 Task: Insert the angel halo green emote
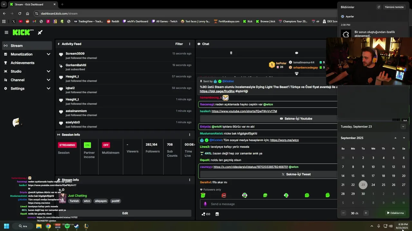203,195
